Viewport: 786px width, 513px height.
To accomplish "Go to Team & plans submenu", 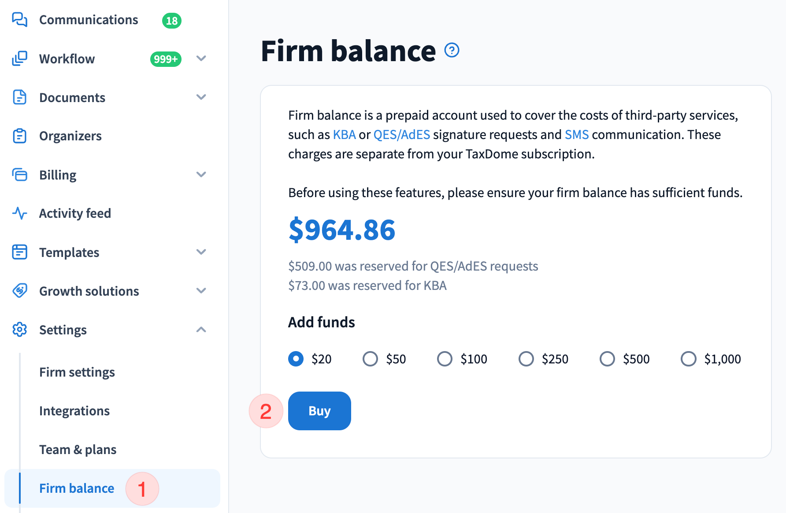I will pos(78,450).
